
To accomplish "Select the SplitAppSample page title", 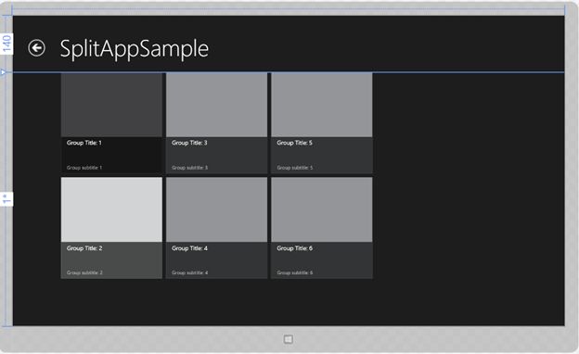I will [134, 49].
